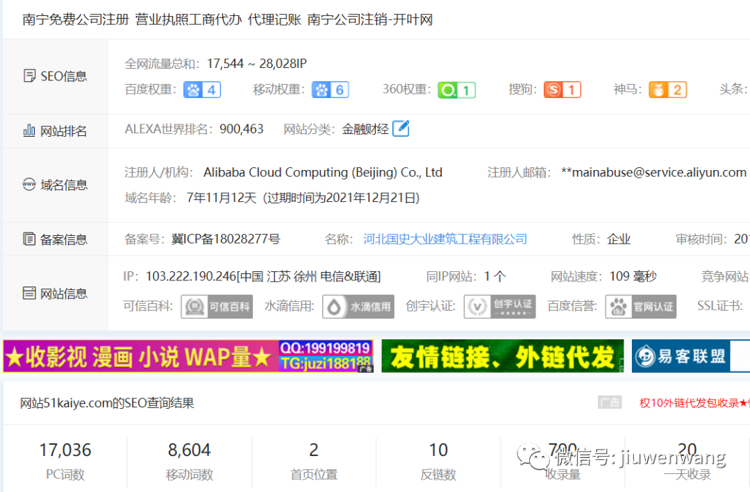Click the traffic total 17,544 ~ 28,028IP
This screenshot has height=492, width=750.
coord(257,64)
